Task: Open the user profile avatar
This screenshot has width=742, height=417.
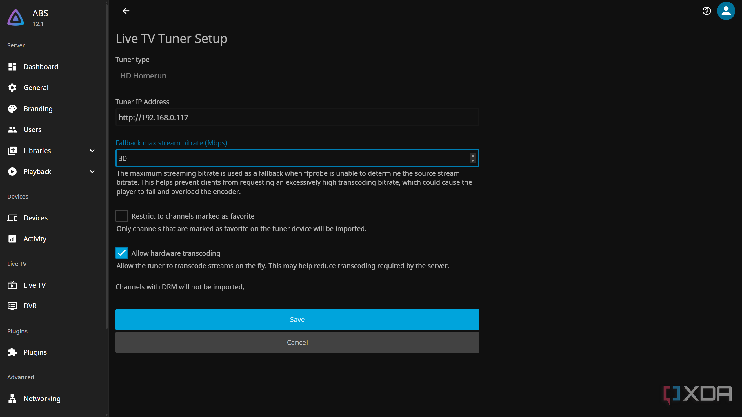Action: (726, 11)
